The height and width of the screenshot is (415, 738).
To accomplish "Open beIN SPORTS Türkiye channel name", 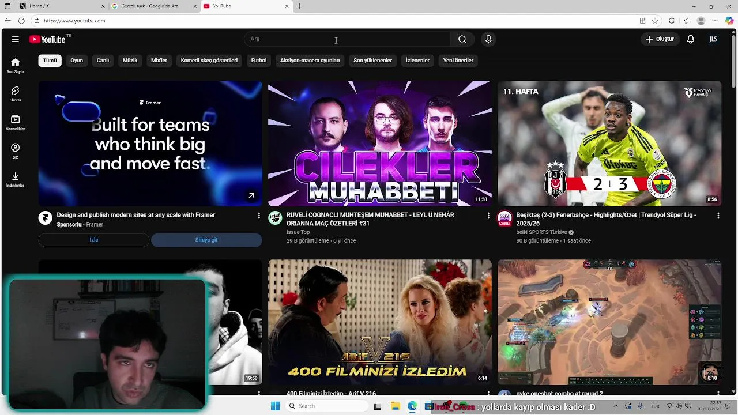I will coord(541,232).
